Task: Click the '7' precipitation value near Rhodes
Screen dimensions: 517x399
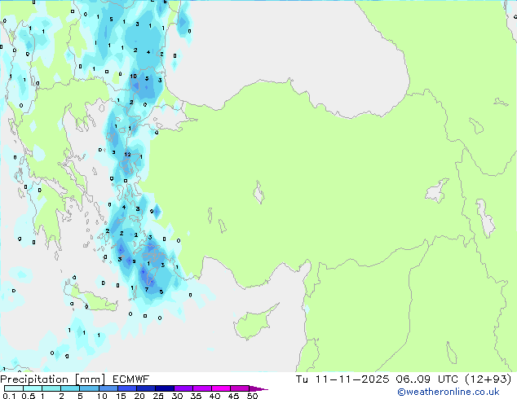Action: point(147,290)
